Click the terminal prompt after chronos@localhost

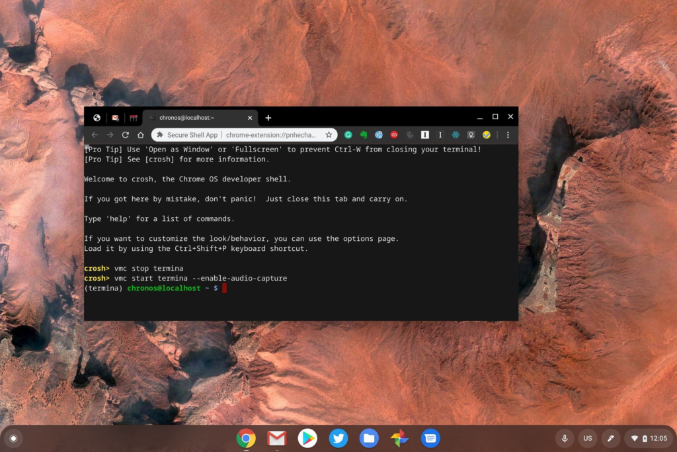click(x=224, y=289)
